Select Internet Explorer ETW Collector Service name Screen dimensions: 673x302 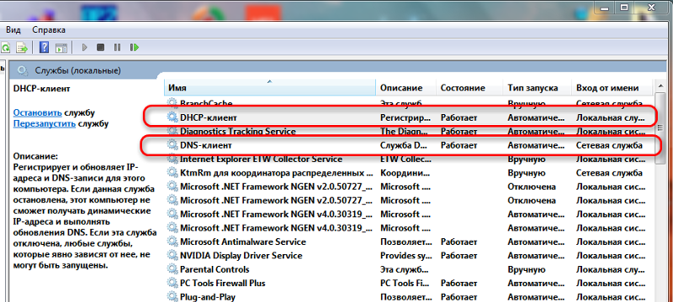tap(261, 159)
